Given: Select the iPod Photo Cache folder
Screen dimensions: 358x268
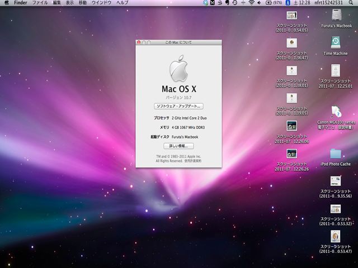Looking at the screenshot, I should tap(336, 154).
